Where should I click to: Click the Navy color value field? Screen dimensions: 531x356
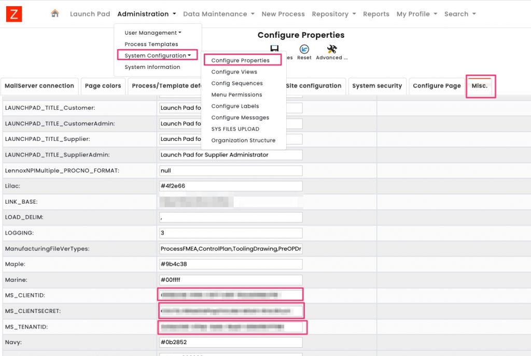(x=231, y=343)
